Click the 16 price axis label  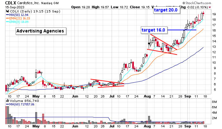(x=214, y=31)
